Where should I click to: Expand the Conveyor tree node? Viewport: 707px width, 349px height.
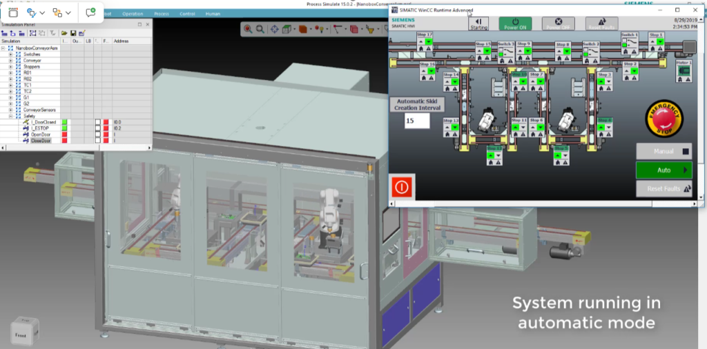[11, 60]
